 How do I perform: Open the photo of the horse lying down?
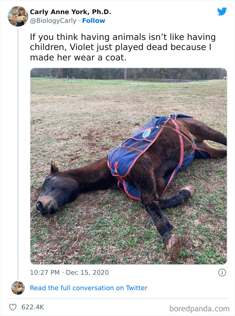tap(128, 166)
